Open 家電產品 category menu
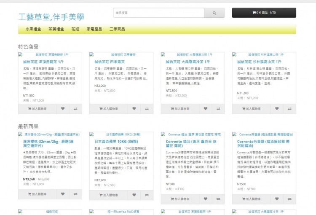316x215 pixels. pos(94,30)
